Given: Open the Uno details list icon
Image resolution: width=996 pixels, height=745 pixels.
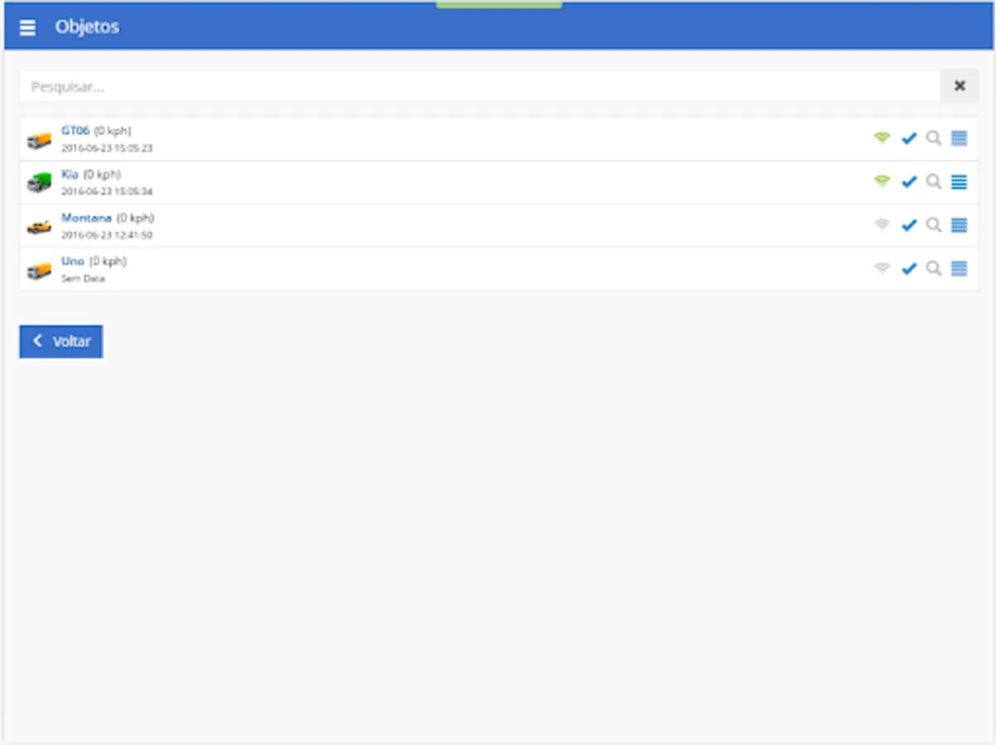Looking at the screenshot, I should click(x=959, y=268).
